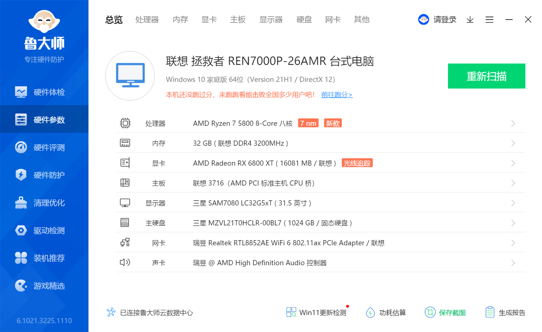Click the 已连接鲁大师云数据中心 status text
The width and height of the screenshot is (542, 332).
tap(156, 312)
